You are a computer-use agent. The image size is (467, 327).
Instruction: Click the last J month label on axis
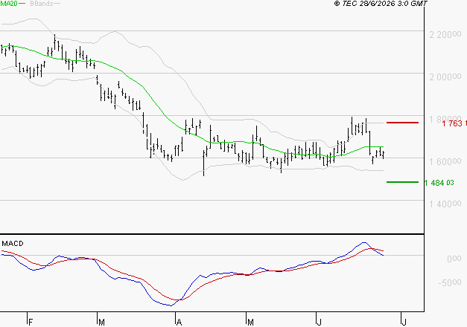click(x=404, y=323)
